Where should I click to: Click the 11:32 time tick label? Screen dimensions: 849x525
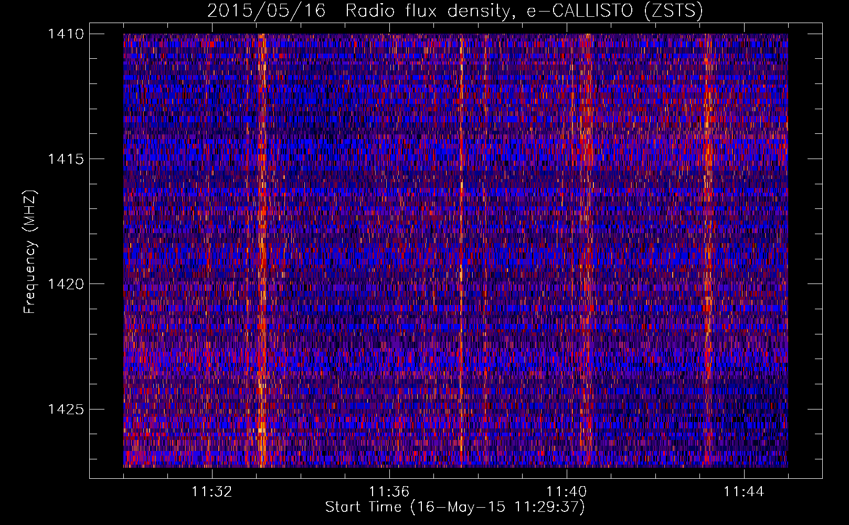coord(212,492)
